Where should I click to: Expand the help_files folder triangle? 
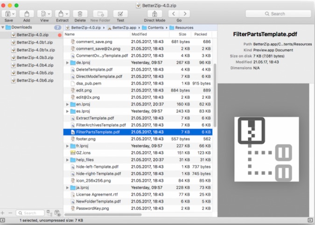coord(68,160)
